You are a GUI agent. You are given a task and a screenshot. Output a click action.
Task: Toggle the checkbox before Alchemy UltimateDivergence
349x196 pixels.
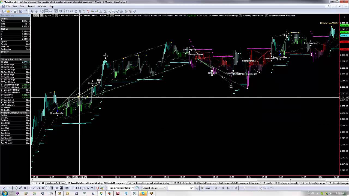coord(267,16)
